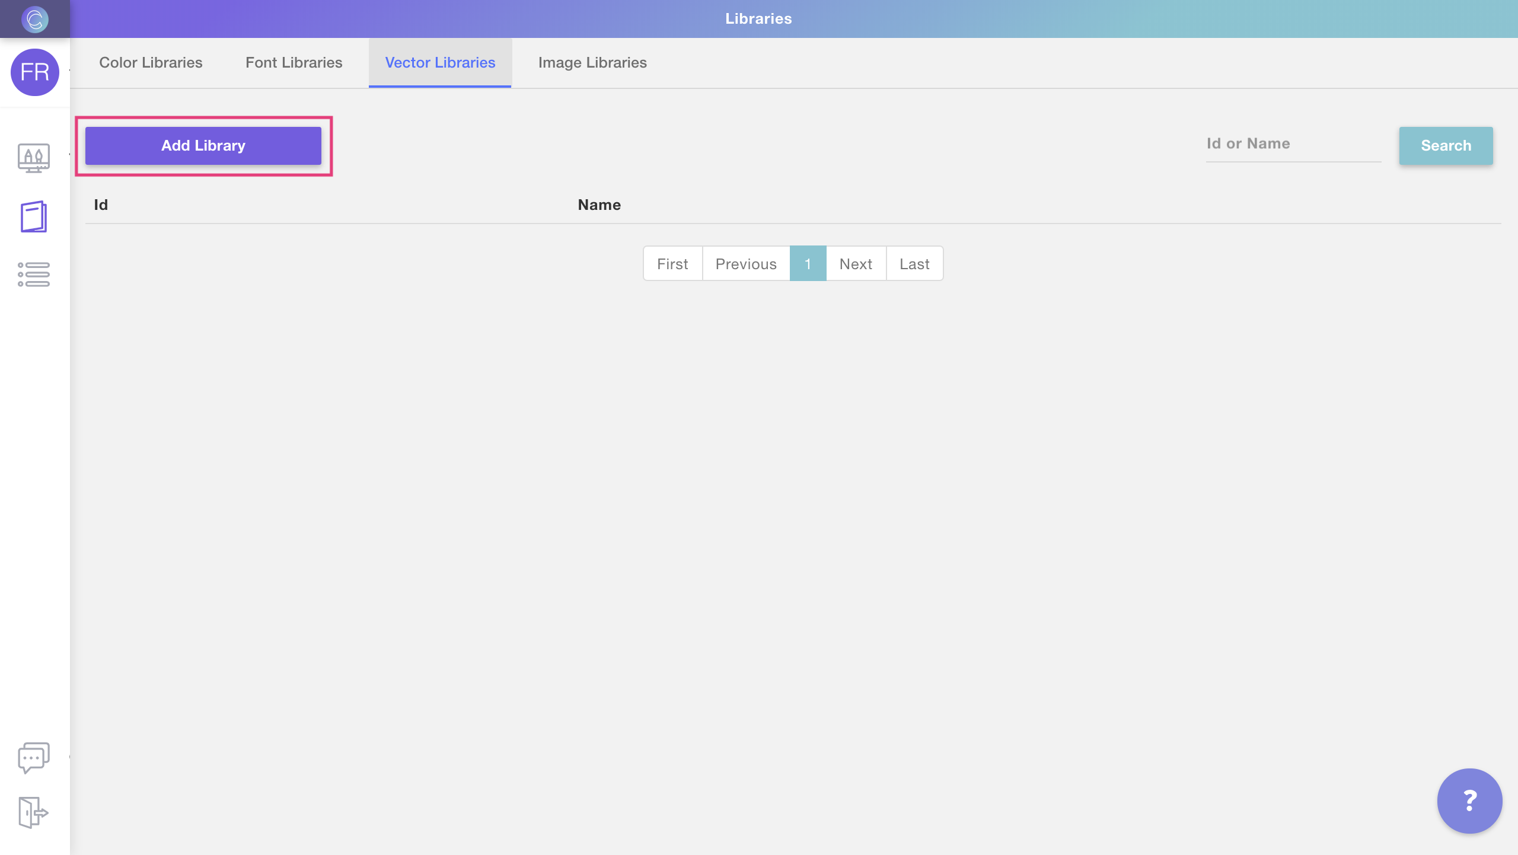Select page 1 in the pagination
Image resolution: width=1518 pixels, height=855 pixels.
pyautogui.click(x=808, y=263)
